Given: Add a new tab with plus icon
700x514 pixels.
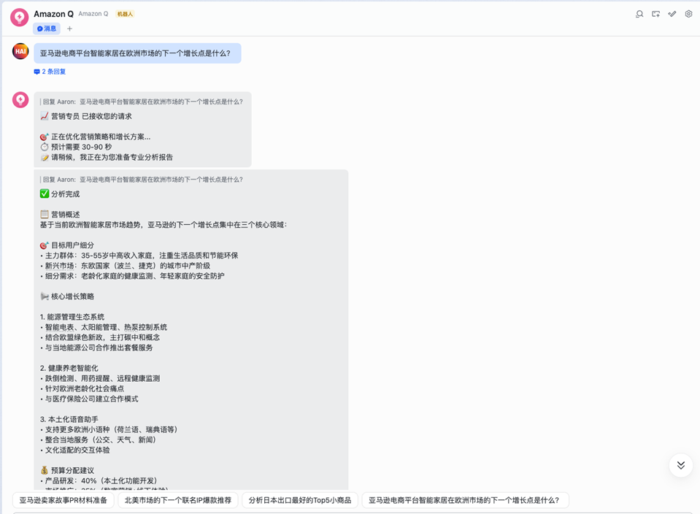Looking at the screenshot, I should [x=69, y=28].
